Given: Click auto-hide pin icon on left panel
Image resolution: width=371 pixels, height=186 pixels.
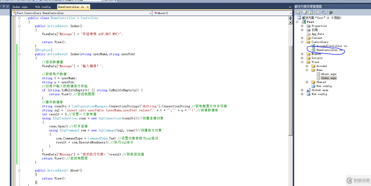Looking at the screenshot, I should [x=3, y=7].
